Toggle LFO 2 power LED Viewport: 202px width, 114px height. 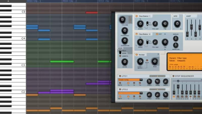point(120,89)
